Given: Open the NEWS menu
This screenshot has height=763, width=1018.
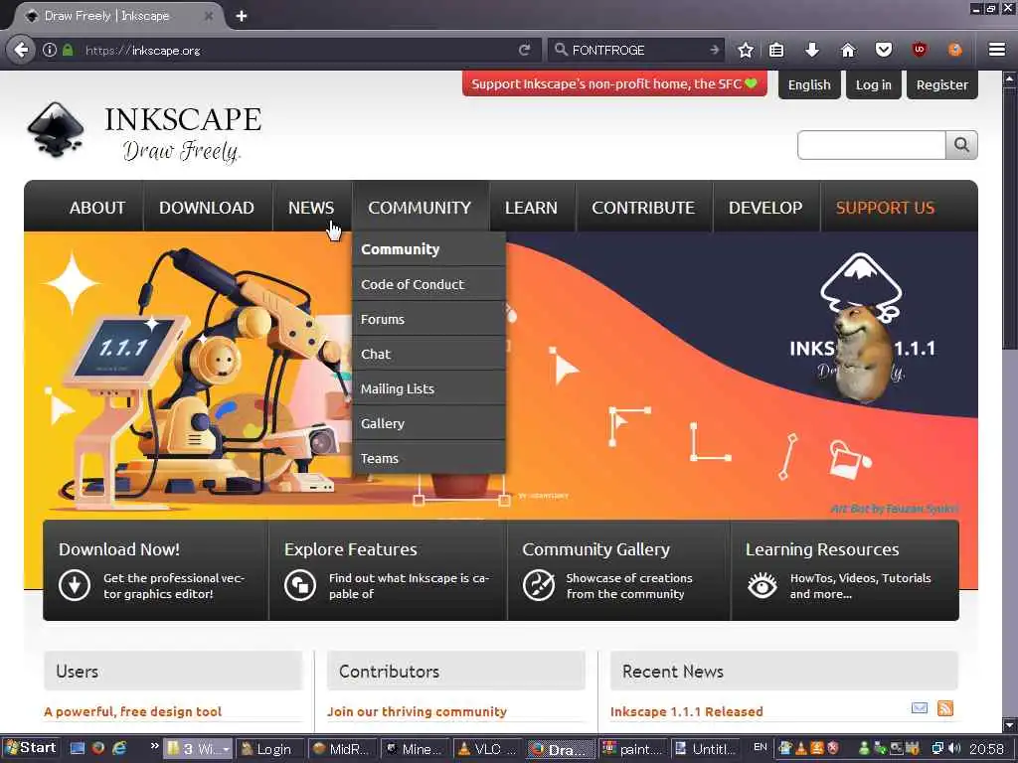Looking at the screenshot, I should tap(311, 208).
